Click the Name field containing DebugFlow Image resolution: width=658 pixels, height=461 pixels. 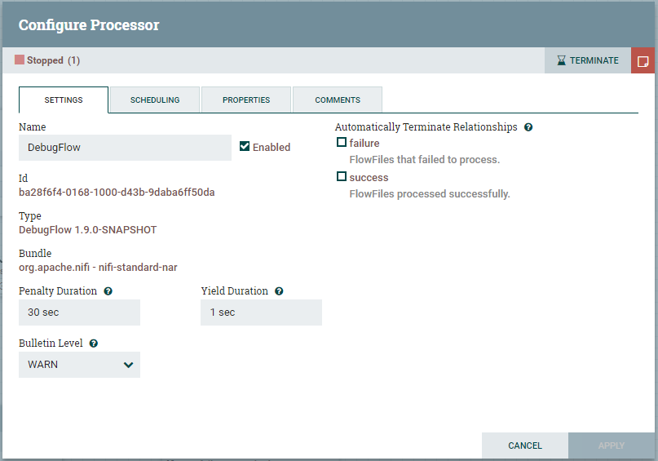click(x=125, y=148)
